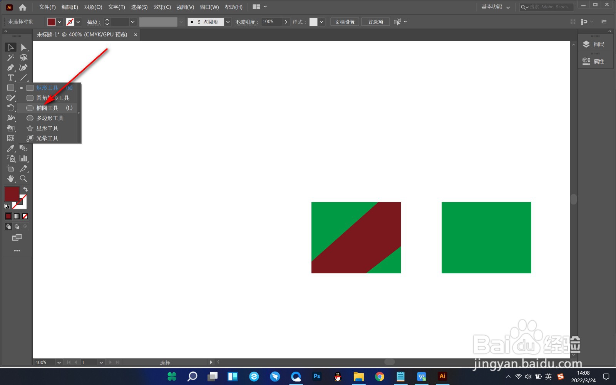Open brush definition 5 点圆形 dropdown
This screenshot has height=385, width=616.
coord(228,22)
